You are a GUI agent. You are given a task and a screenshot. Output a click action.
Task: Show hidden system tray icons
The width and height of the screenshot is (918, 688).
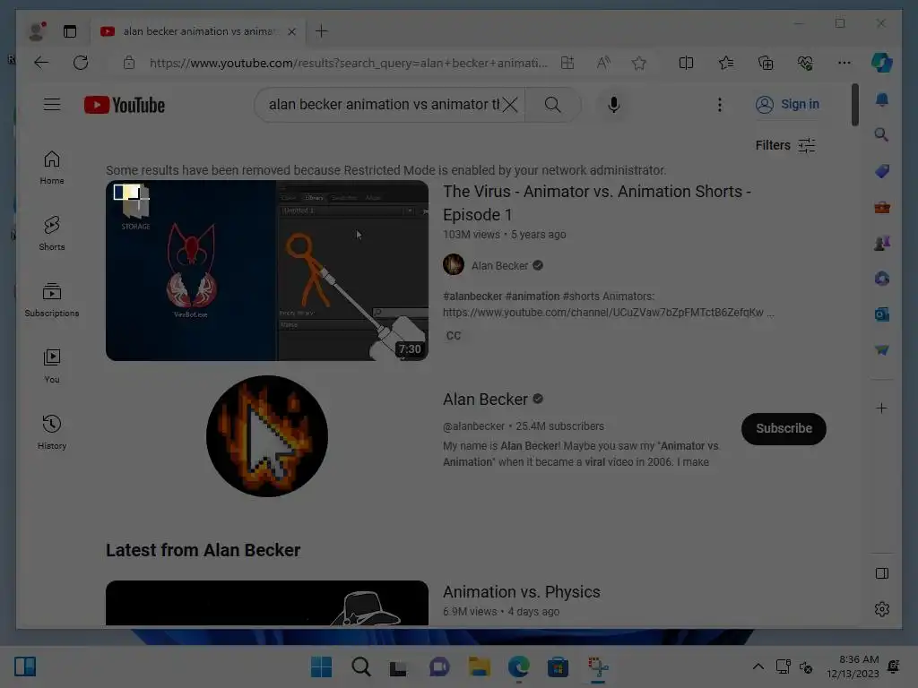point(758,666)
